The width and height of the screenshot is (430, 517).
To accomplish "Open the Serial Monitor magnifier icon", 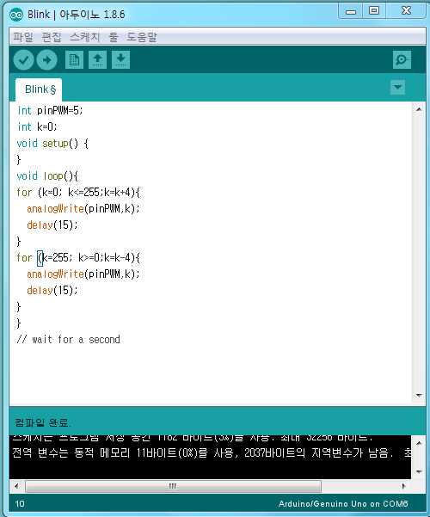I will [402, 59].
